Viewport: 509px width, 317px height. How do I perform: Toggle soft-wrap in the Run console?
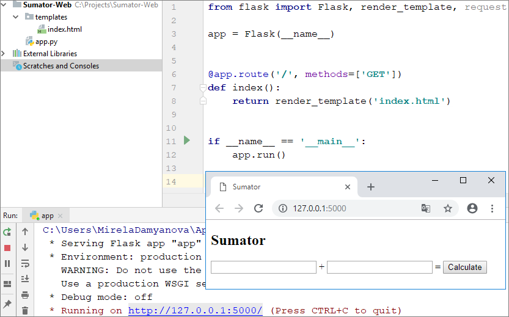coord(25,264)
